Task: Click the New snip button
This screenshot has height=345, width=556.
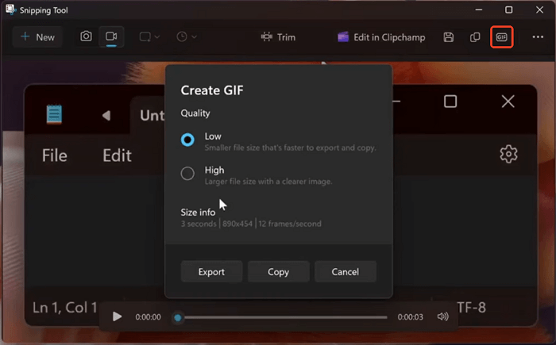Action: (x=37, y=36)
